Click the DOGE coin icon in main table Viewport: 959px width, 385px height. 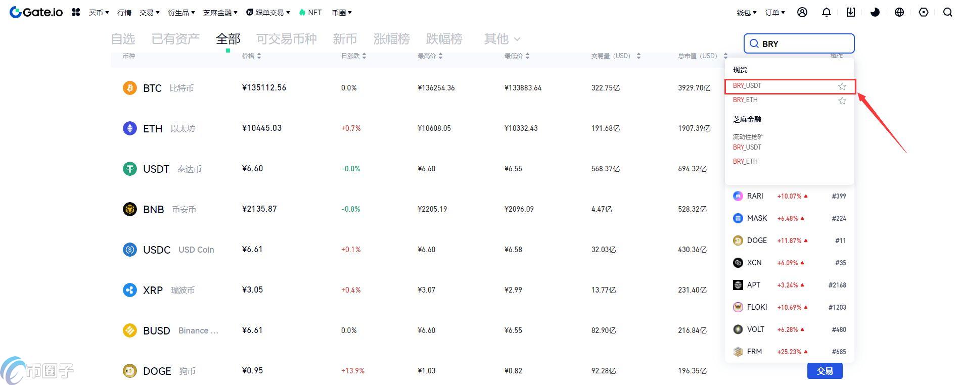pyautogui.click(x=130, y=371)
